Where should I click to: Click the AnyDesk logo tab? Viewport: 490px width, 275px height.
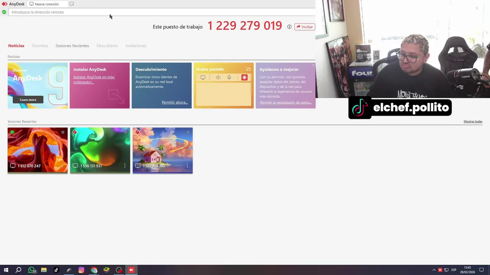13,4
